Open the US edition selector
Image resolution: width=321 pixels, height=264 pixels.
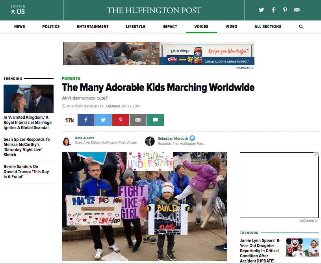[18, 10]
